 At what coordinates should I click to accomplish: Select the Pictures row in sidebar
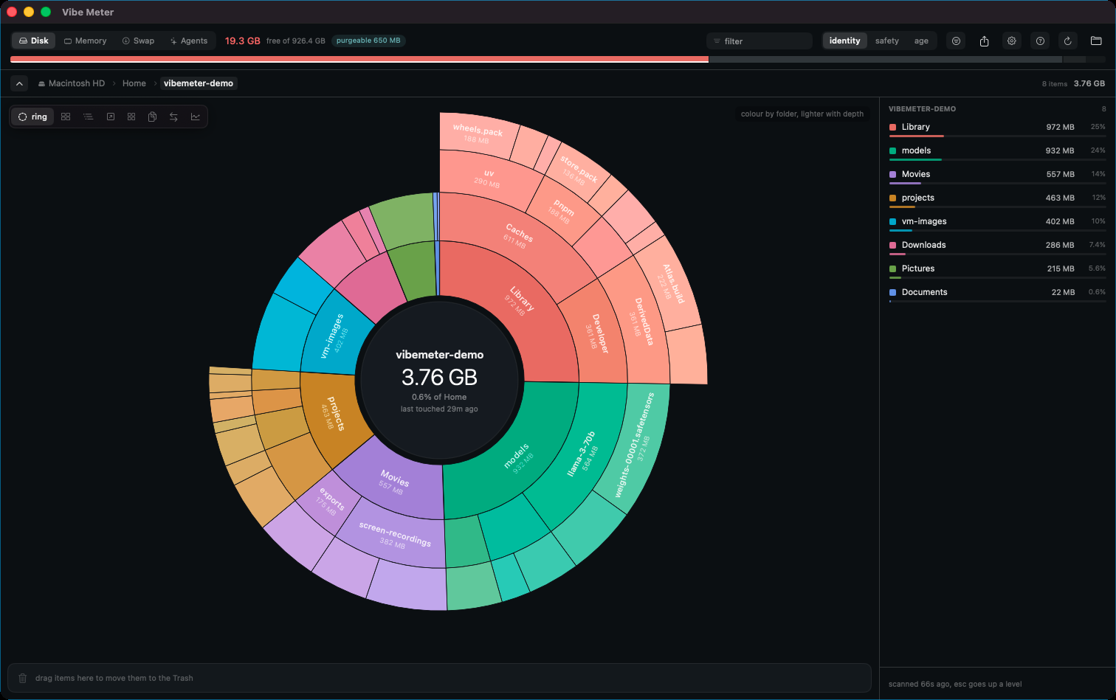click(x=997, y=270)
